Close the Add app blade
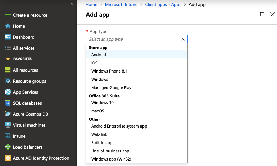Viewport: 277px width, 166px height. click(x=273, y=14)
